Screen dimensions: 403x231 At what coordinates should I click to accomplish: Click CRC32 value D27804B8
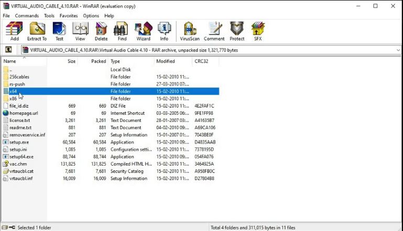click(204, 178)
